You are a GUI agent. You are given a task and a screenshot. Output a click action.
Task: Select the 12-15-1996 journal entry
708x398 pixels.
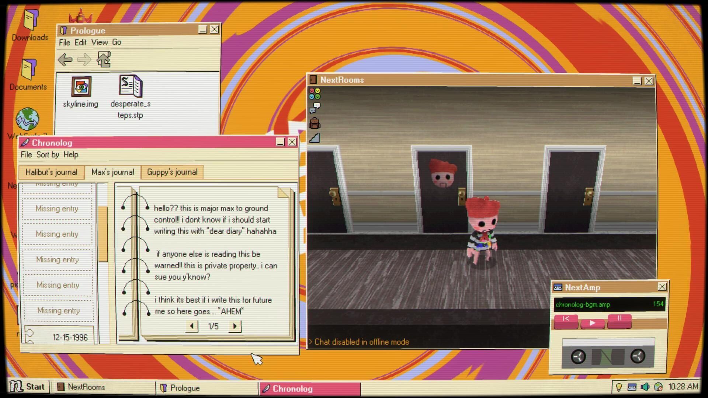click(59, 337)
